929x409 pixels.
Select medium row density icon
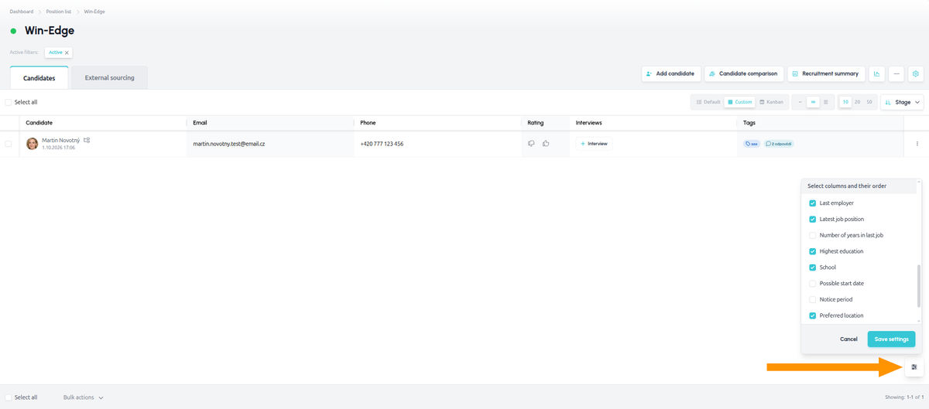click(813, 102)
